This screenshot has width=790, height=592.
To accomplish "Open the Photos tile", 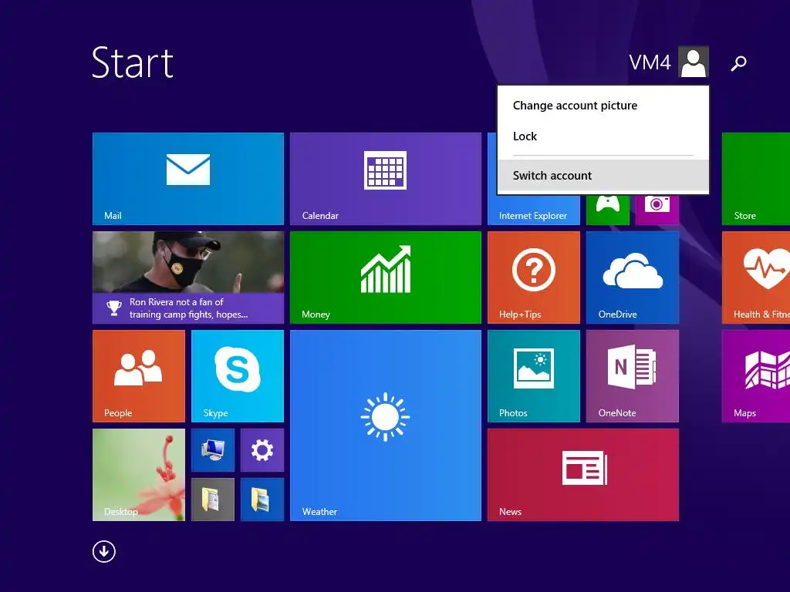I will [534, 376].
